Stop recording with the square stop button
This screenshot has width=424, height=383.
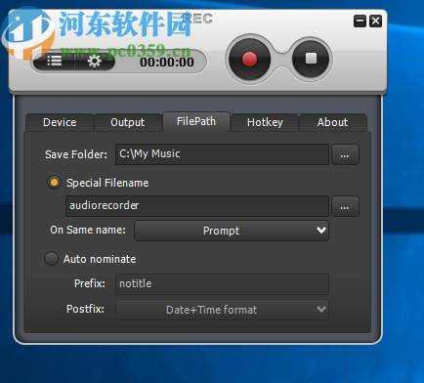(311, 59)
